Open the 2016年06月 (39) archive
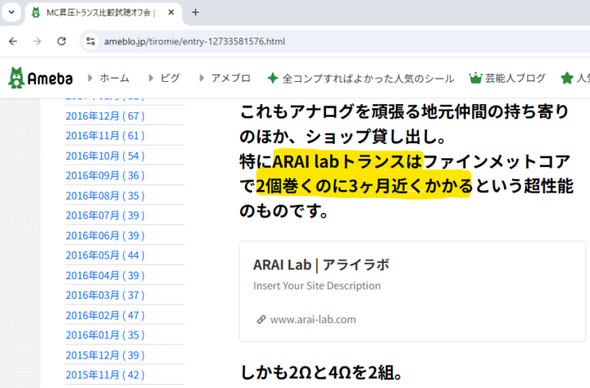590x388 pixels. click(105, 236)
